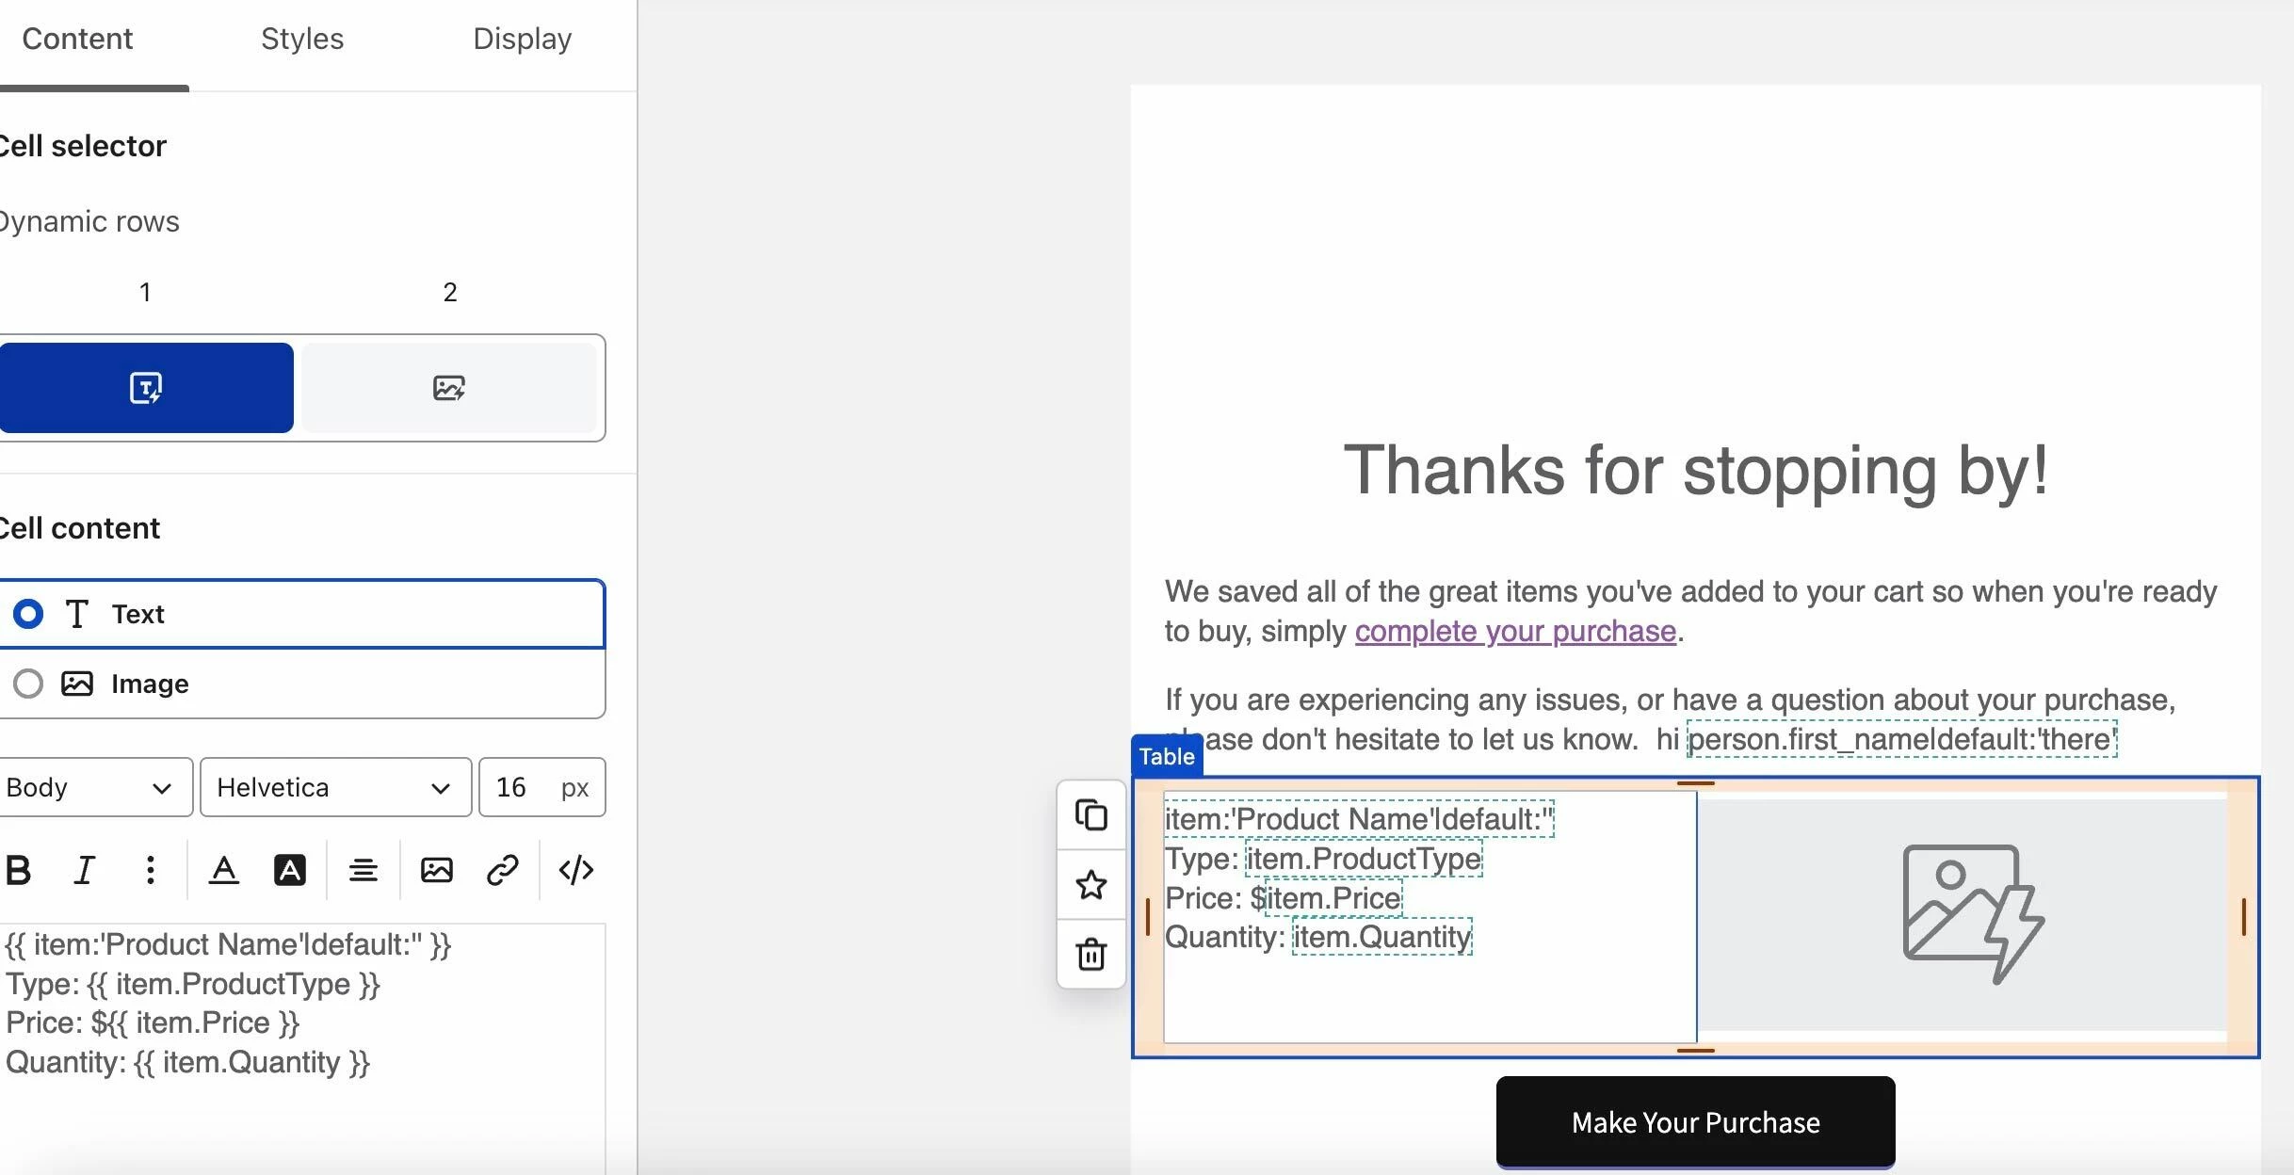Image resolution: width=2294 pixels, height=1175 pixels.
Task: Open the Display tab
Action: (x=522, y=39)
